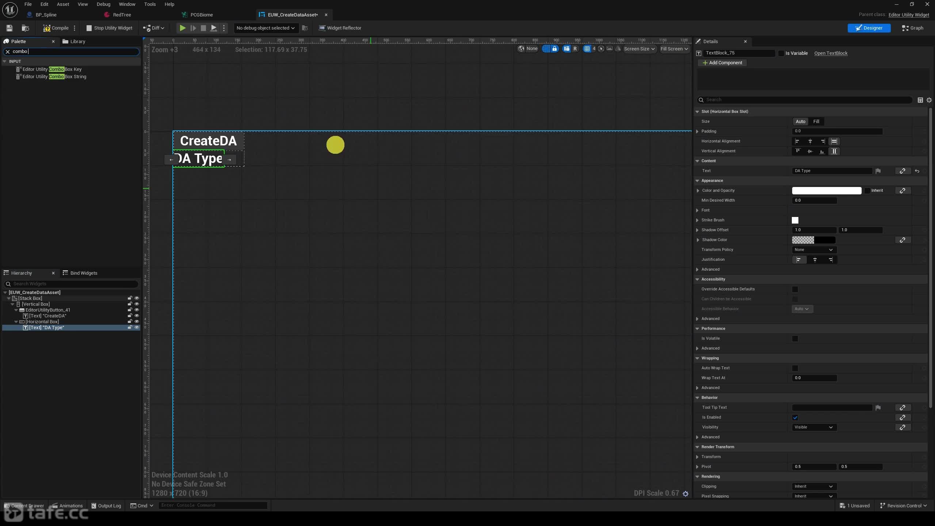
Task: Reset the Text value to default arrow
Action: (917, 171)
